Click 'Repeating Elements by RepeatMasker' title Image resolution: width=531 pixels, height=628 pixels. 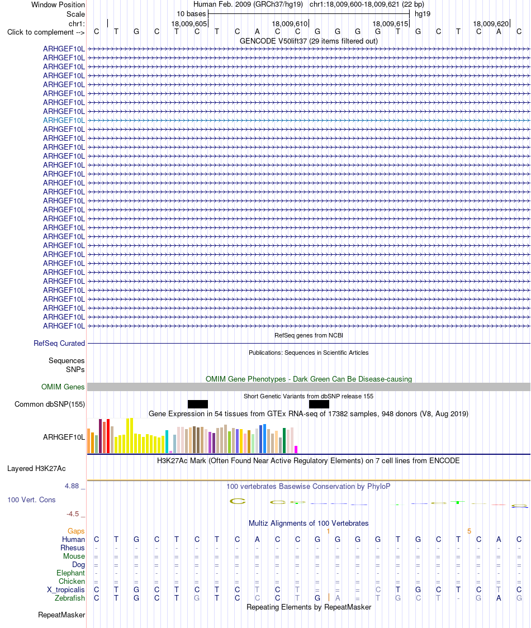pos(309,607)
